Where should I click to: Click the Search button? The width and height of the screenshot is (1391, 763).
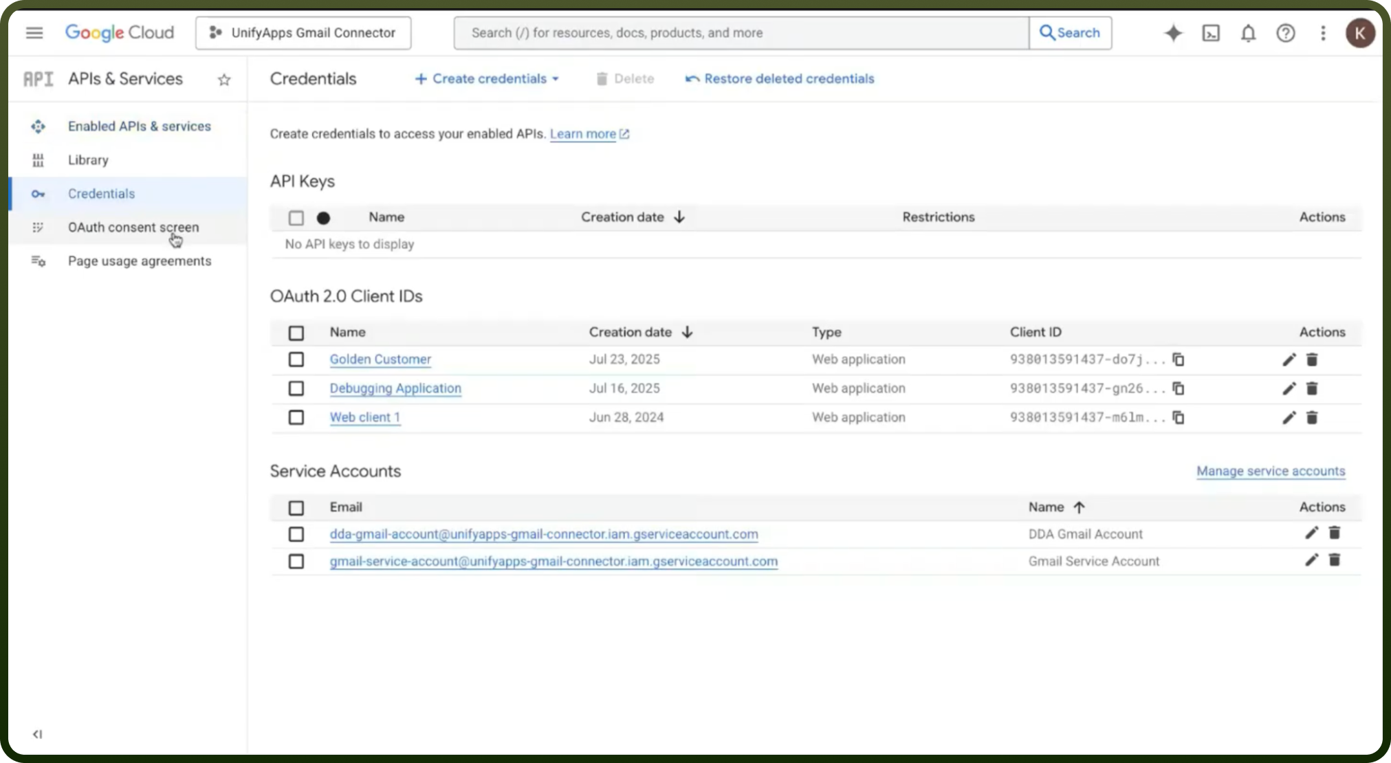1070,33
